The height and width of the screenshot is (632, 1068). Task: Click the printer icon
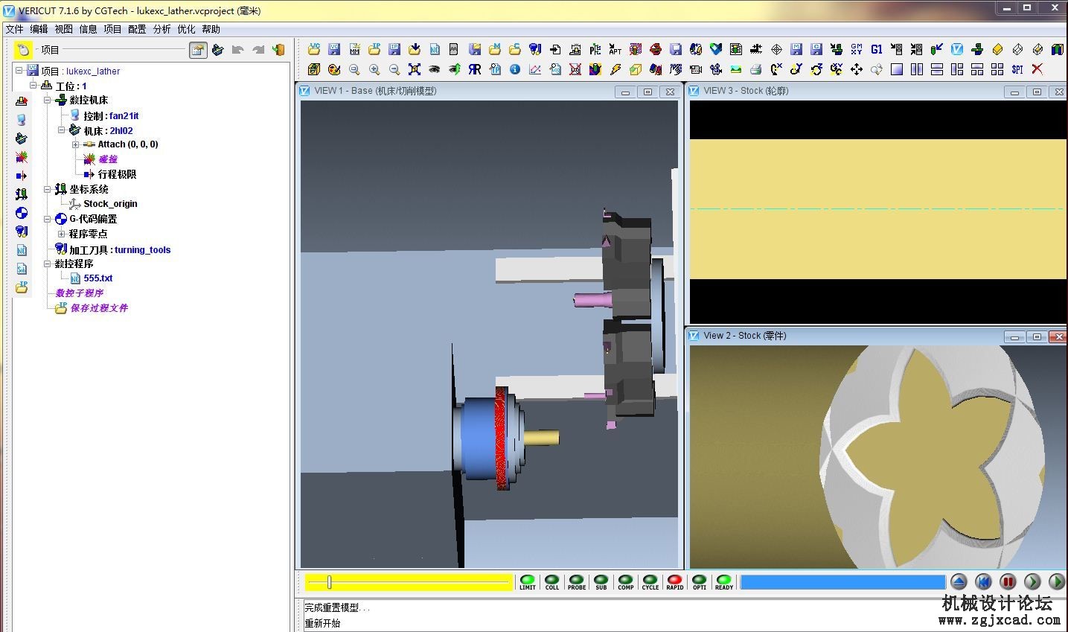(x=755, y=69)
